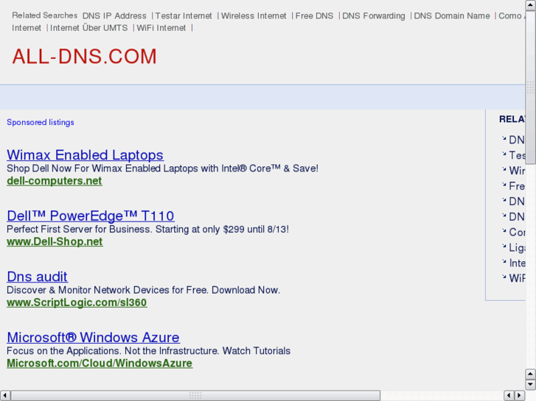The height and width of the screenshot is (401, 536).
Task: Select DNS Domain Name related search
Action: coord(452,16)
